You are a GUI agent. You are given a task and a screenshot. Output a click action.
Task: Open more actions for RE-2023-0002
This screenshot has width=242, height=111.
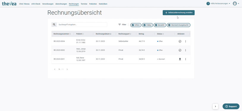186,50
